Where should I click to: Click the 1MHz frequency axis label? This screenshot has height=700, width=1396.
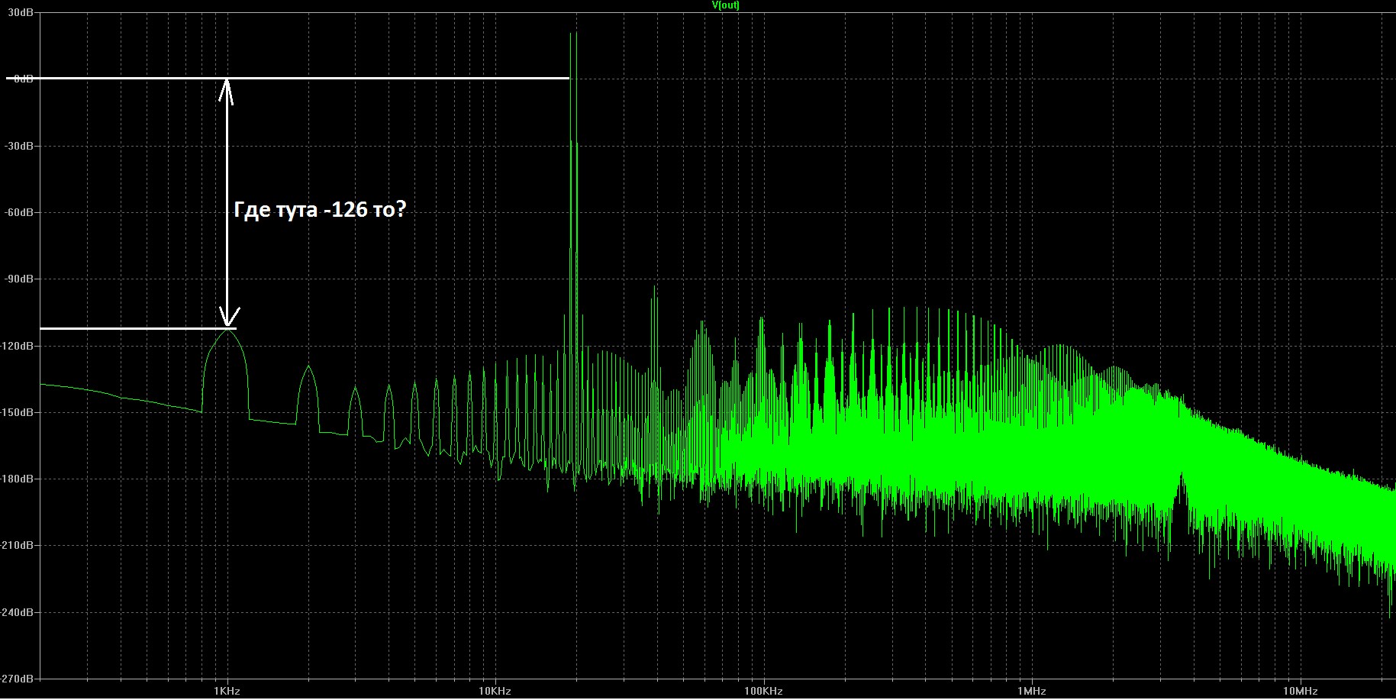tap(1031, 692)
